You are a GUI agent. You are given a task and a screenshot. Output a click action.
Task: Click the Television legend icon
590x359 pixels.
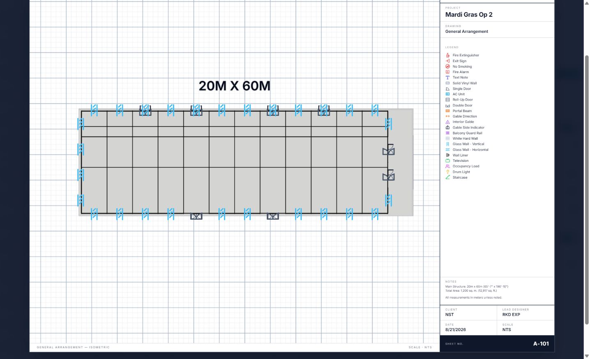click(447, 161)
